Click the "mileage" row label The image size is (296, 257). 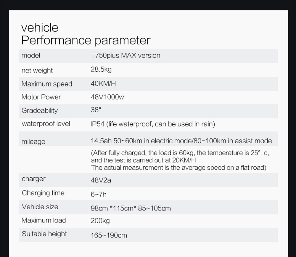click(x=33, y=142)
